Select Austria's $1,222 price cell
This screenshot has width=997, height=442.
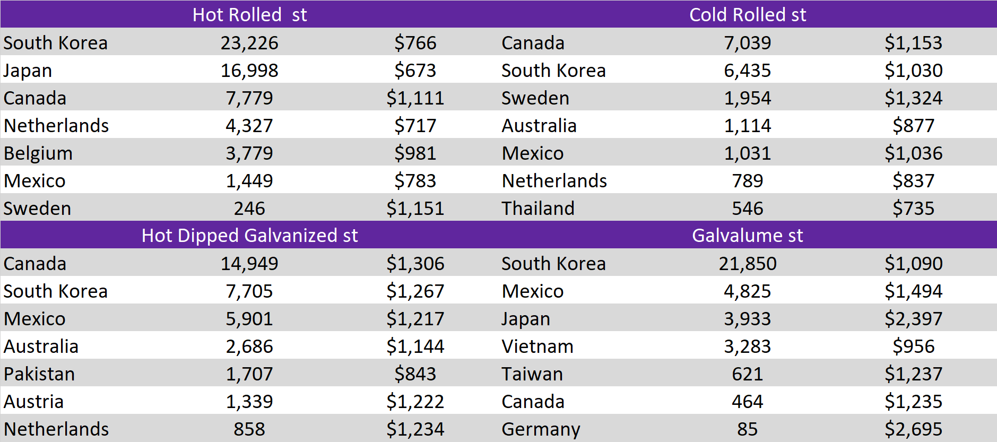tap(415, 401)
